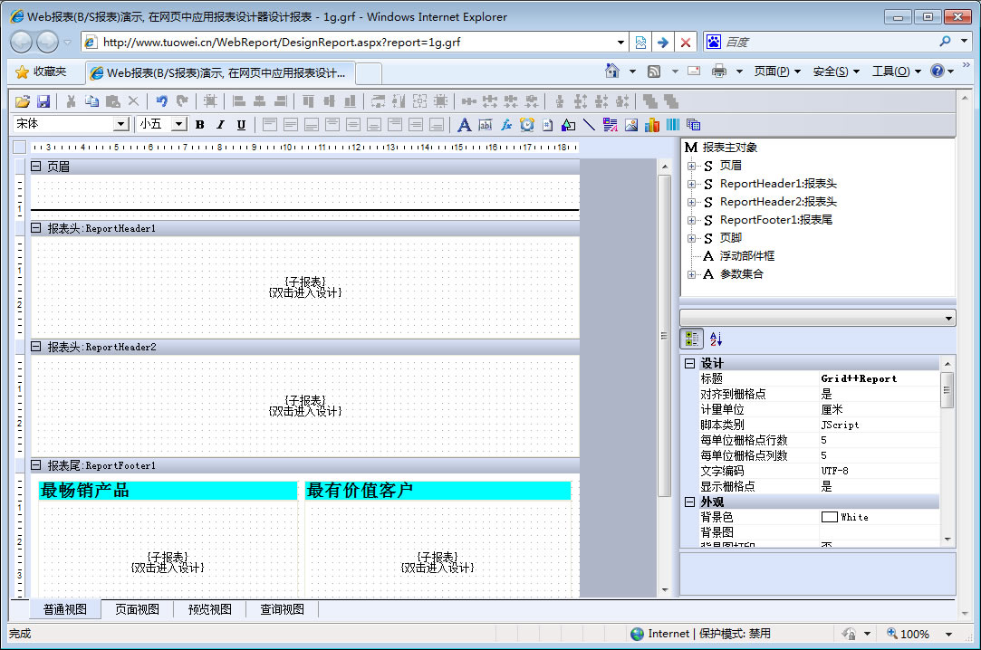Insert a static text box (large A icon)
981x650 pixels.
[465, 125]
